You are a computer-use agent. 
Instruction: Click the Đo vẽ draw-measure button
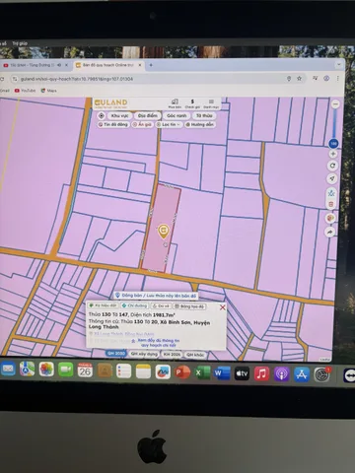pyautogui.click(x=161, y=305)
